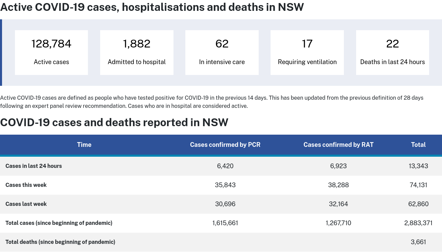Screen dimensions: 442x252
Task: Click the Active cases card showing 128,784
Action: 51,52
